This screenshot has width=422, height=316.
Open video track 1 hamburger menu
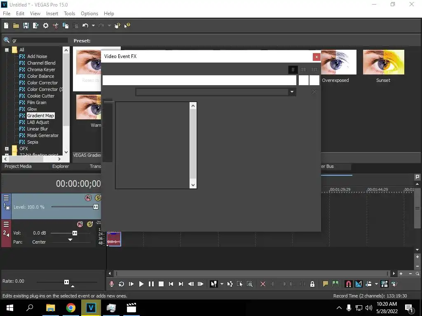(x=6, y=198)
